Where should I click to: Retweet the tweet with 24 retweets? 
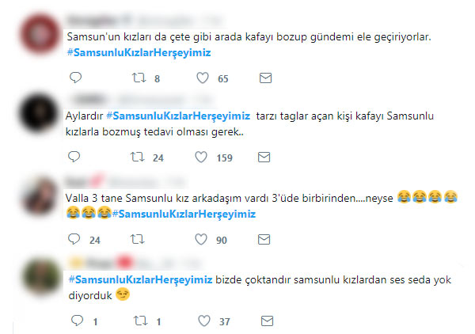[137, 158]
